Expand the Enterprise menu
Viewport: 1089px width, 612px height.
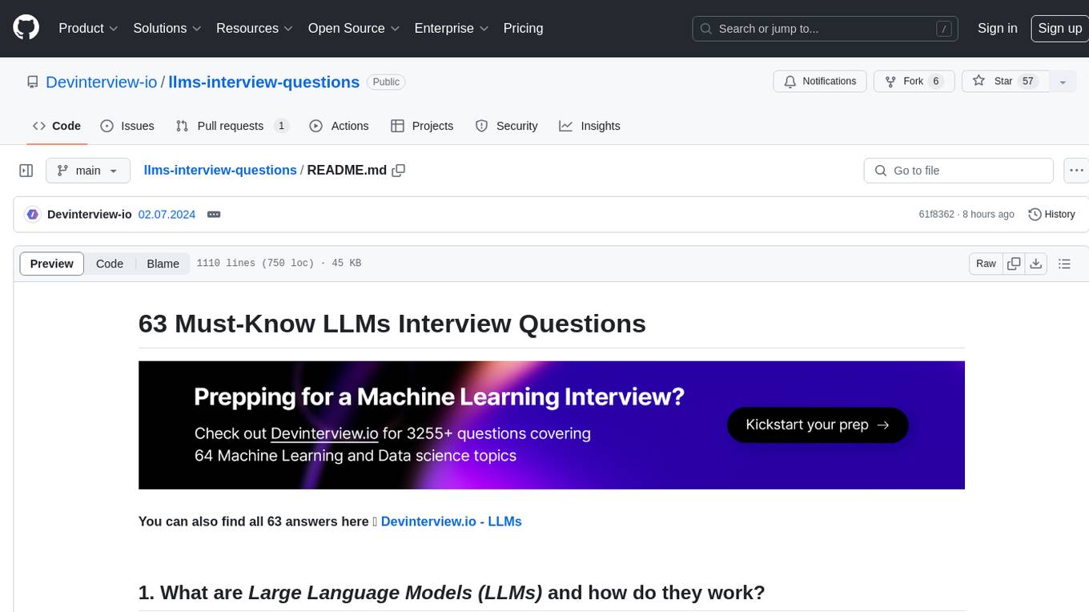tap(451, 28)
